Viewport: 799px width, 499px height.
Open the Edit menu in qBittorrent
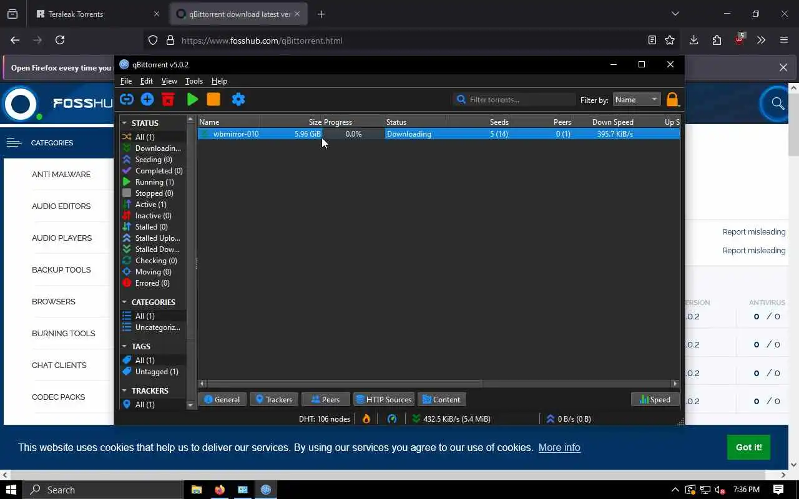(x=147, y=81)
